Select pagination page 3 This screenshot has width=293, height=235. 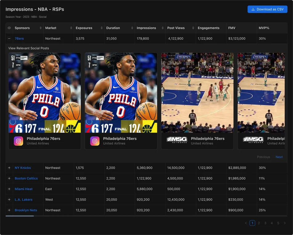(x=265, y=223)
